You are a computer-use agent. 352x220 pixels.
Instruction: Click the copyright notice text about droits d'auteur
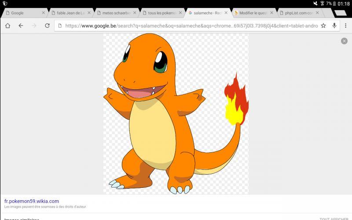[x=45, y=207]
